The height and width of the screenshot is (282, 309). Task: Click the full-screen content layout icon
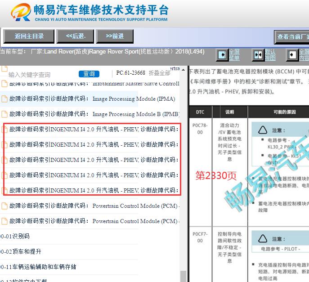292,55
